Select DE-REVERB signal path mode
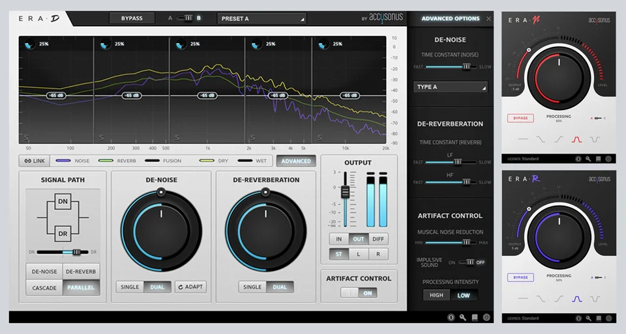Screen dimensions: 626x334 (81, 271)
